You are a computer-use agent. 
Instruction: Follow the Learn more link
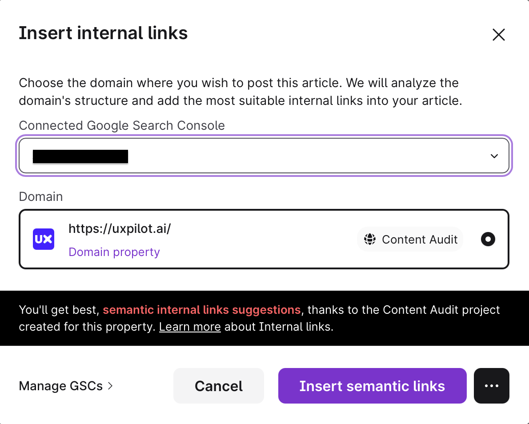(x=190, y=327)
